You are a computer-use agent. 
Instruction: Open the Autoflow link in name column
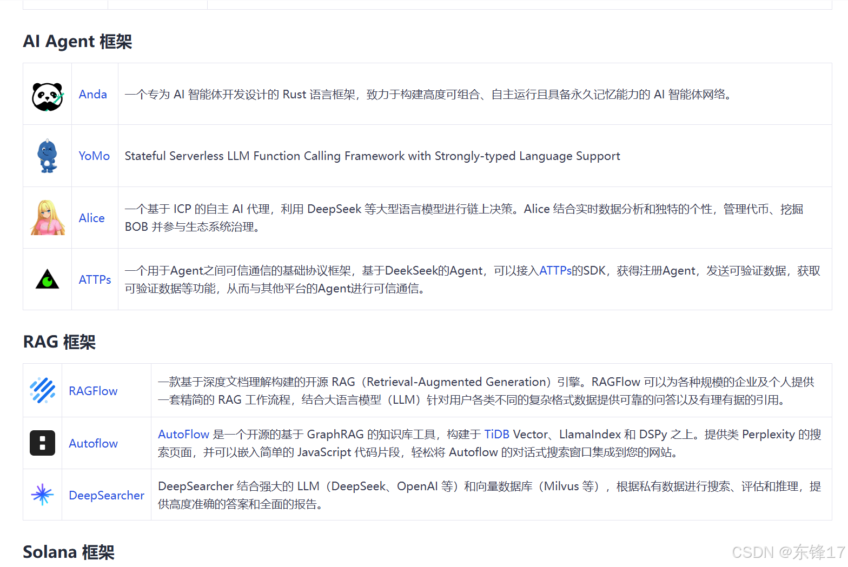coord(94,444)
